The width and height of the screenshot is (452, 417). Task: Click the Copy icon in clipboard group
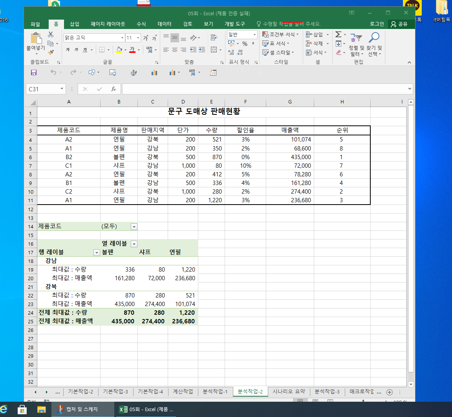pyautogui.click(x=51, y=44)
